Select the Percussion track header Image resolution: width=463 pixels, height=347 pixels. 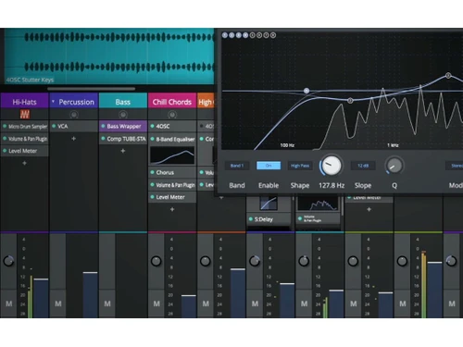(x=74, y=102)
